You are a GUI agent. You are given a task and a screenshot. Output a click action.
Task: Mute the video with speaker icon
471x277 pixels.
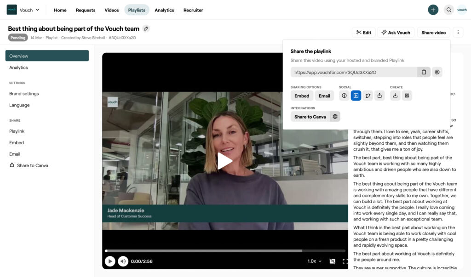point(123,261)
